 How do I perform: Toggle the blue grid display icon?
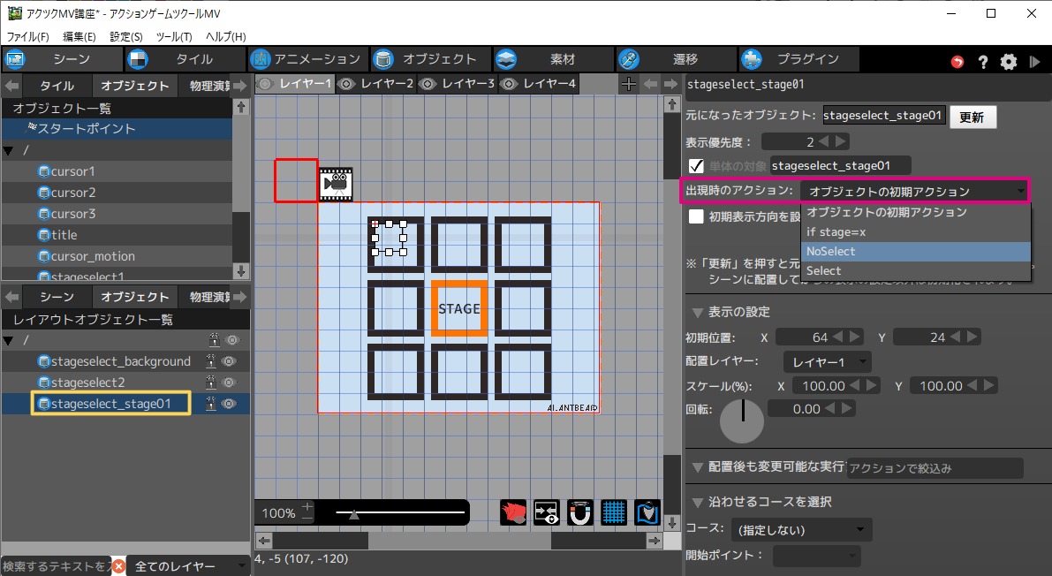tap(614, 513)
